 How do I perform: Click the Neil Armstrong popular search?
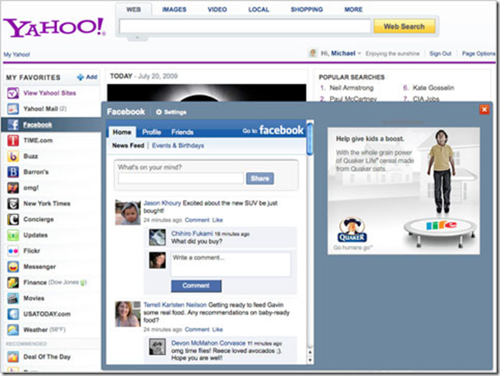(351, 88)
